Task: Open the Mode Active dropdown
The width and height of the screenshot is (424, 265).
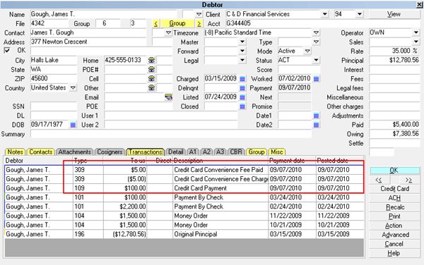Action: (x=307, y=51)
